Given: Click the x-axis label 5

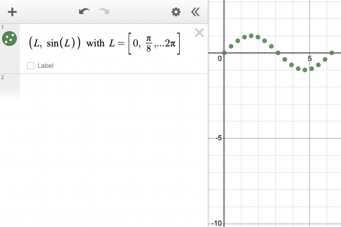Looking at the screenshot, I should [310, 58].
